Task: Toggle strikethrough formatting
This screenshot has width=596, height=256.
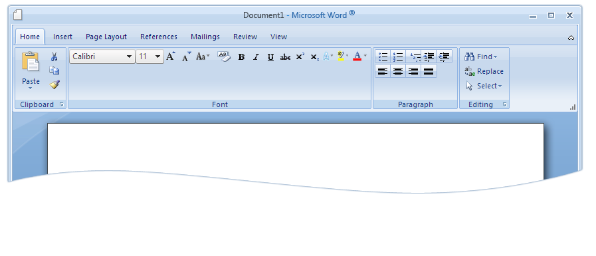Action: click(285, 57)
